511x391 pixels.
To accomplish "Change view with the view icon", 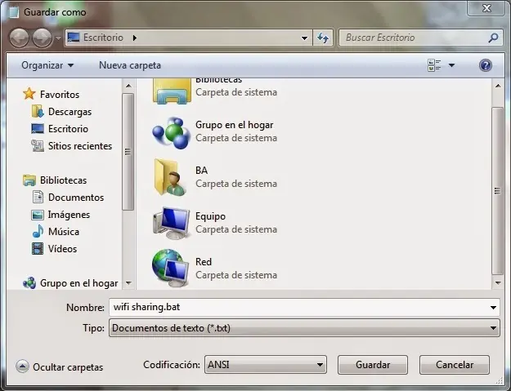I will click(434, 65).
